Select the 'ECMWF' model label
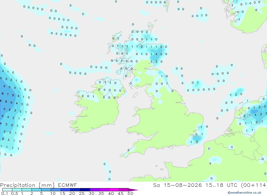 point(68,185)
